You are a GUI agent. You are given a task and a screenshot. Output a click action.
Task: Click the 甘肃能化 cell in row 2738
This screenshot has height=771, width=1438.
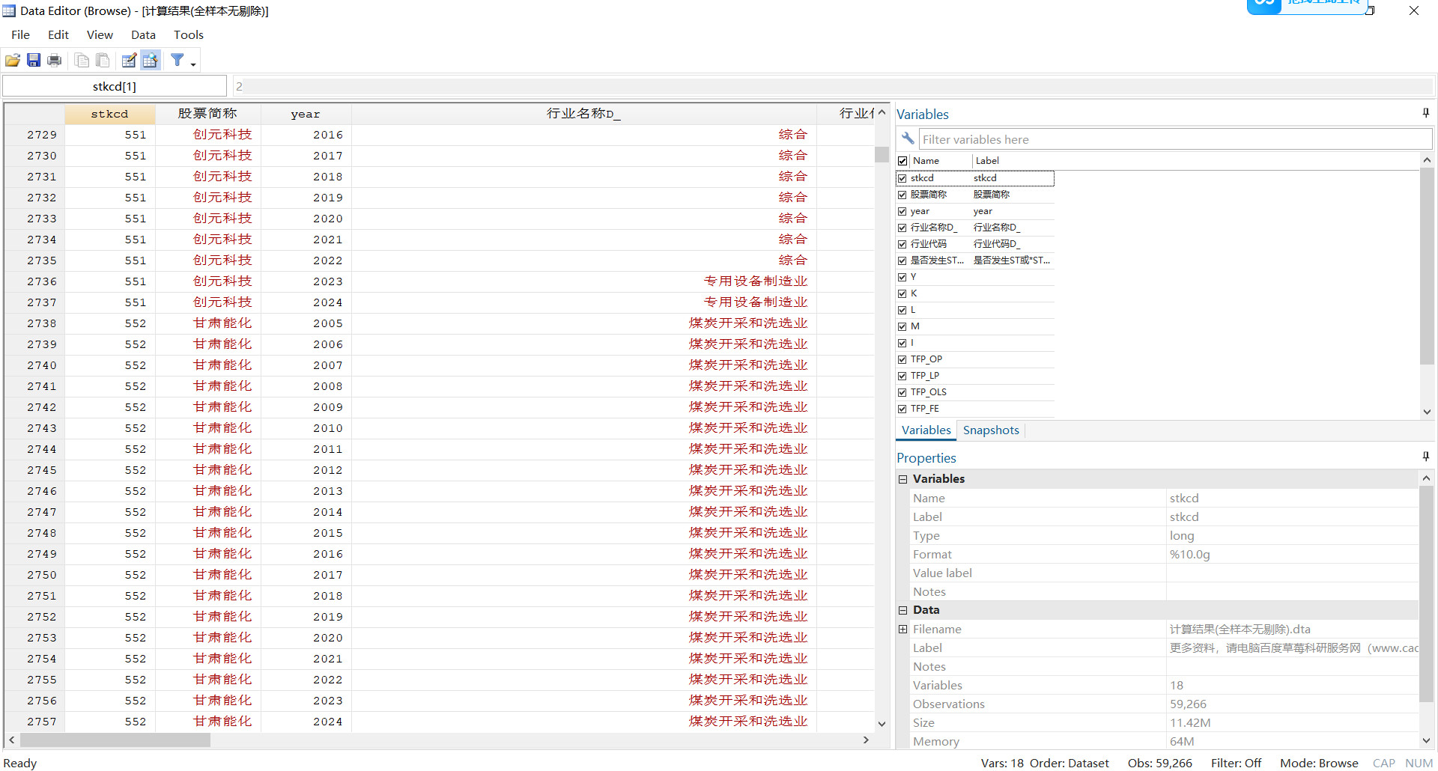click(208, 323)
